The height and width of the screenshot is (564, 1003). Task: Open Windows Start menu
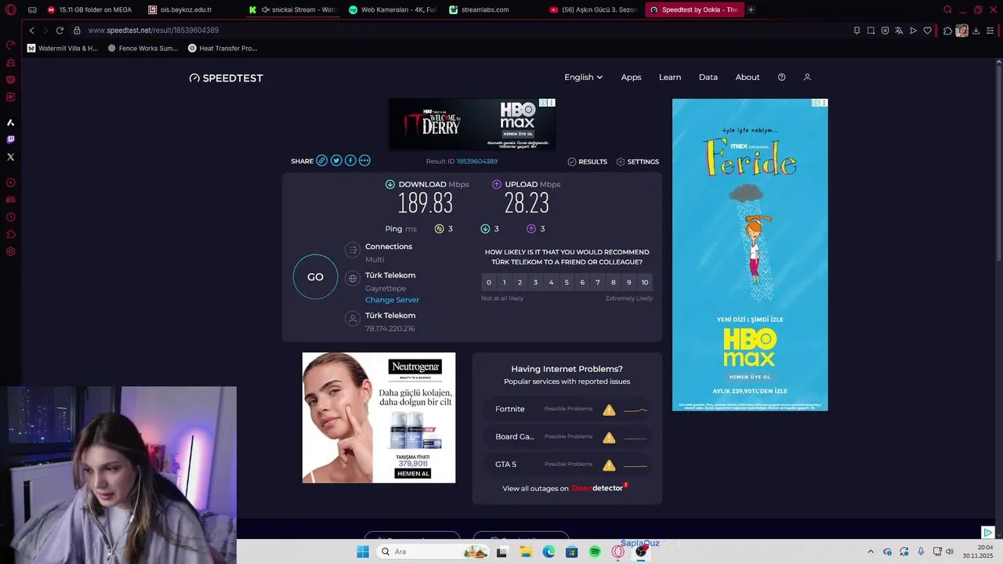point(363,551)
